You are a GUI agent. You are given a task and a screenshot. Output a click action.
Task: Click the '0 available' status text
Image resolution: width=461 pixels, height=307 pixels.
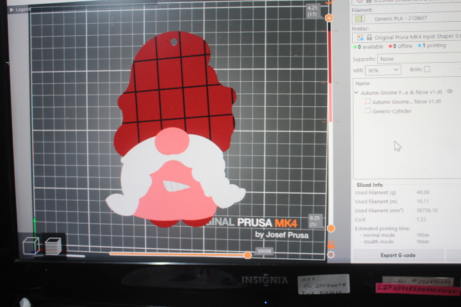tap(371, 47)
